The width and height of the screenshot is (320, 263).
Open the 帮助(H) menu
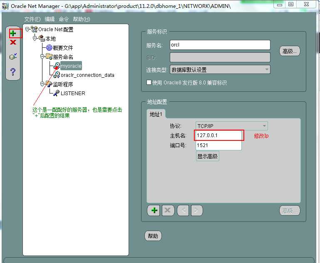[x=82, y=19]
